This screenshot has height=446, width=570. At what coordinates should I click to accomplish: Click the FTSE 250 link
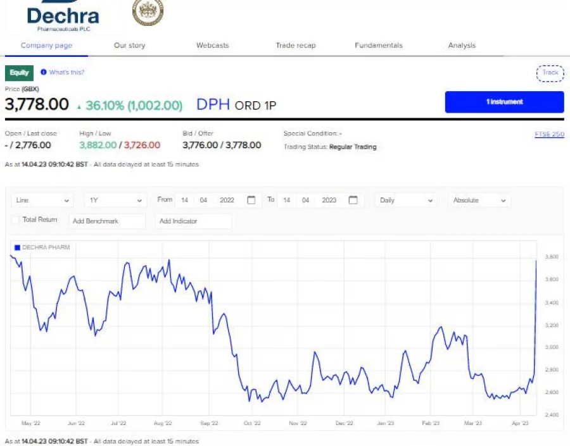point(548,133)
